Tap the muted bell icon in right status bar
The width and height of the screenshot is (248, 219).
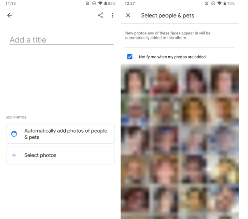206,3
